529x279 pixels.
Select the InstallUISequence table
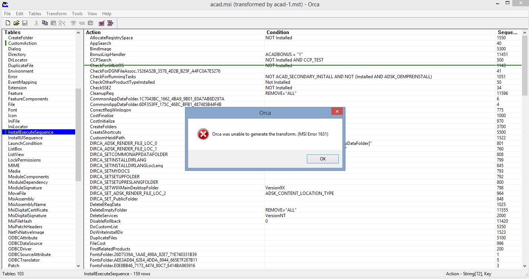25,138
